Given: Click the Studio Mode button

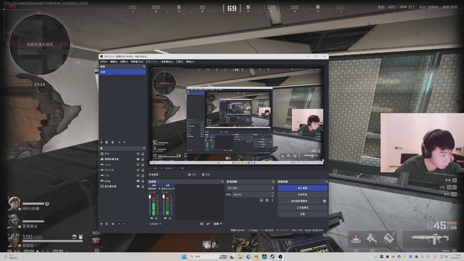Looking at the screenshot, I should [302, 208].
